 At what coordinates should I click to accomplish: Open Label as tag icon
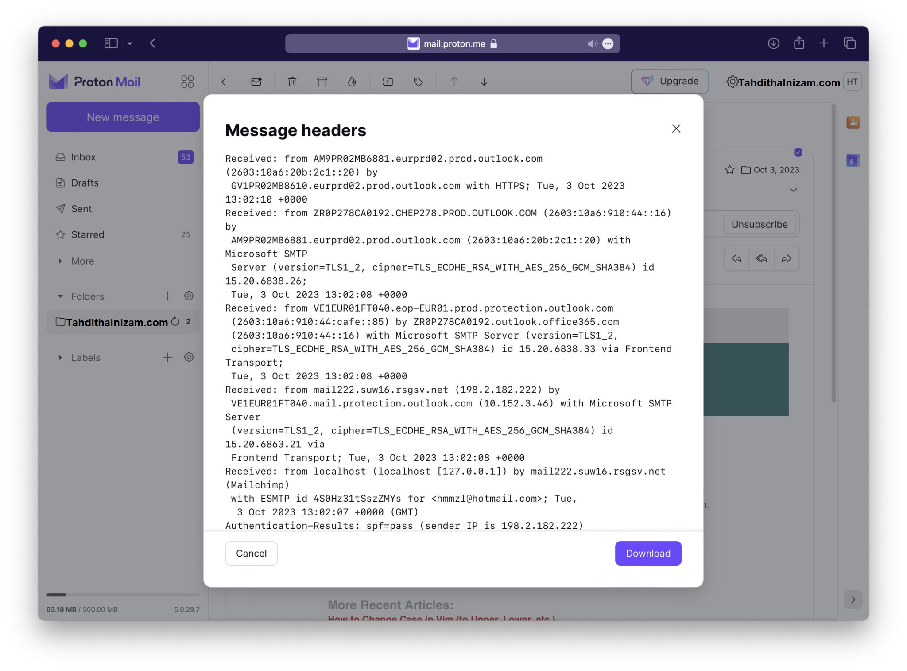tap(418, 82)
